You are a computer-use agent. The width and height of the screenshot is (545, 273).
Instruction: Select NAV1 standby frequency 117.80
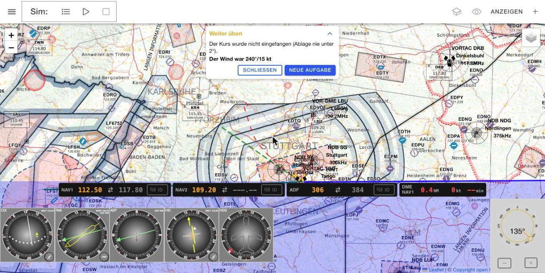point(131,190)
